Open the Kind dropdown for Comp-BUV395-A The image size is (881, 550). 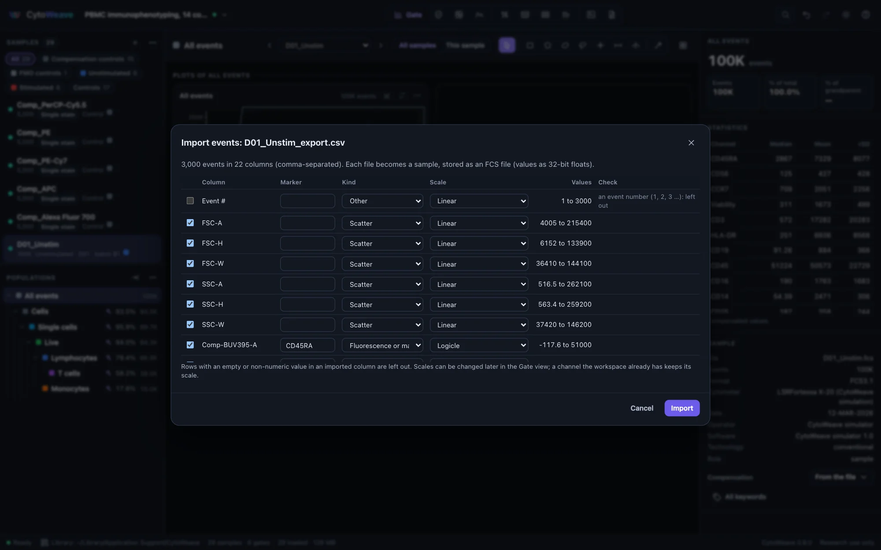pyautogui.click(x=382, y=345)
